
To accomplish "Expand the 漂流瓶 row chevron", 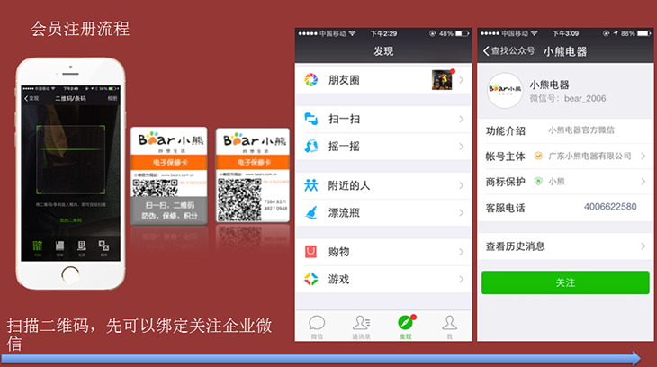I will (462, 212).
